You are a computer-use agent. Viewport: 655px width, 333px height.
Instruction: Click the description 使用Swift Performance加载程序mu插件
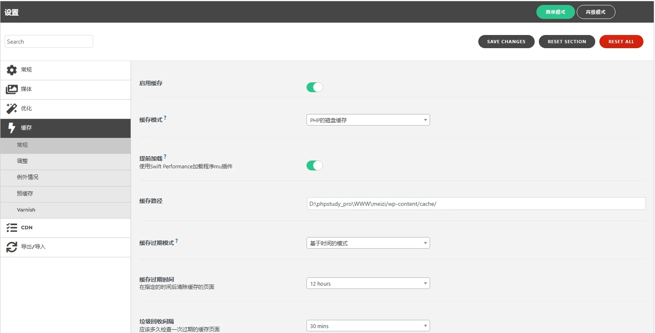pyautogui.click(x=186, y=166)
